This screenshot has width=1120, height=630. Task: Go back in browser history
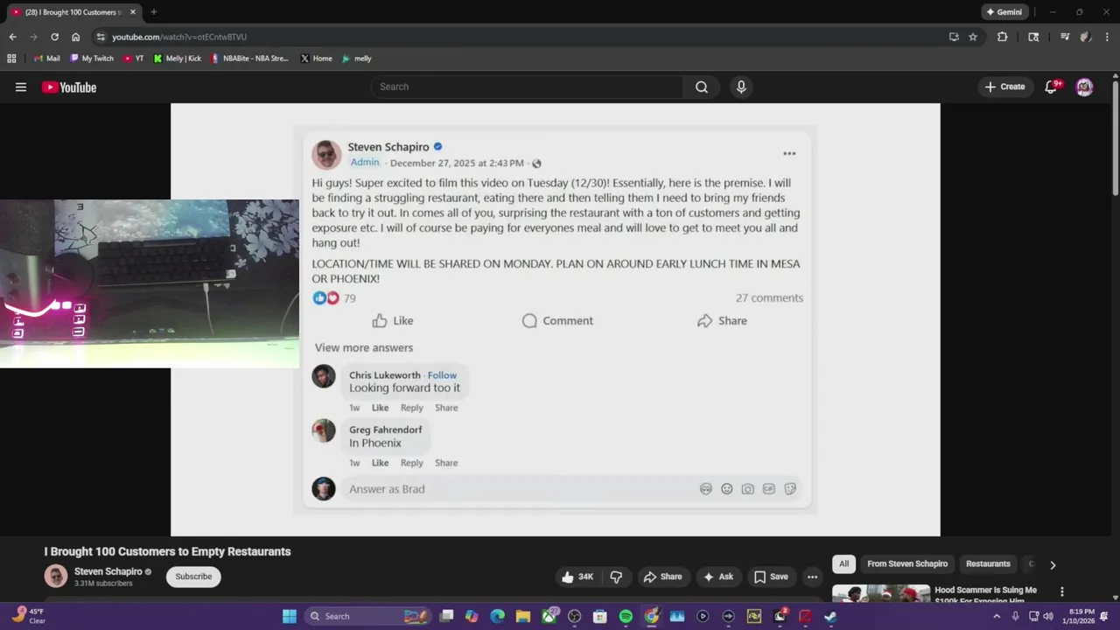point(12,37)
